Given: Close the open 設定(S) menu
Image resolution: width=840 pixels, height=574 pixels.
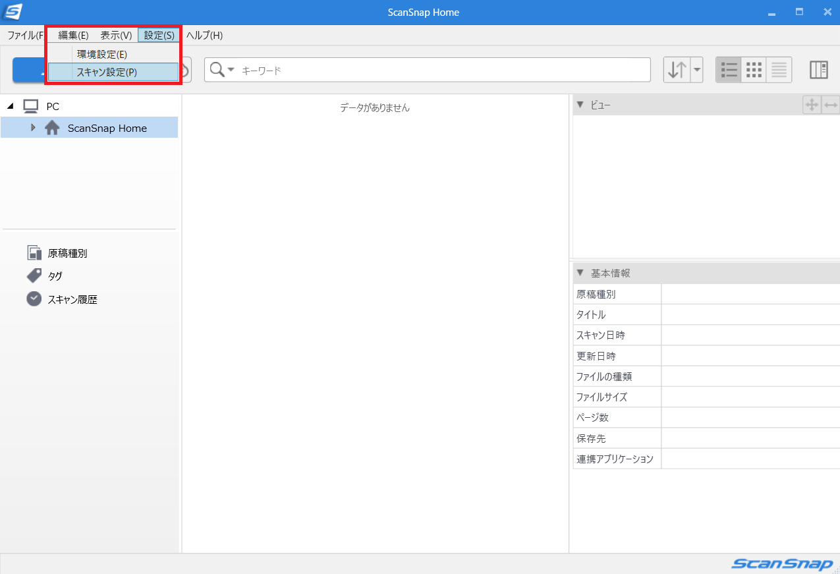Looking at the screenshot, I should pos(159,36).
